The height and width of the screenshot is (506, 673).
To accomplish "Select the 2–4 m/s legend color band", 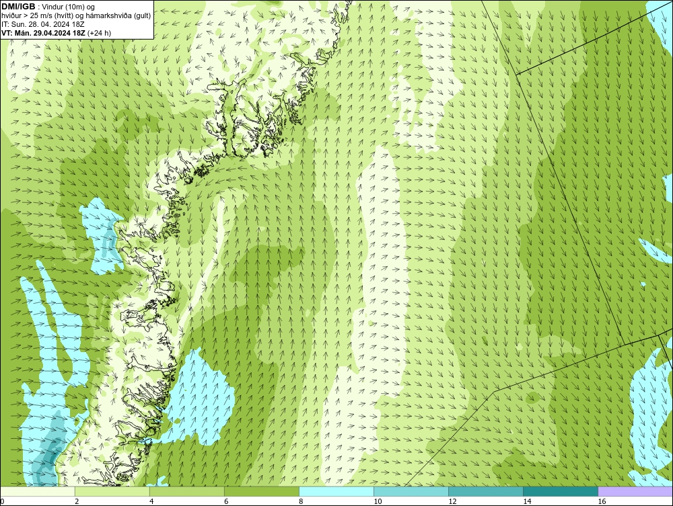I will (x=112, y=491).
